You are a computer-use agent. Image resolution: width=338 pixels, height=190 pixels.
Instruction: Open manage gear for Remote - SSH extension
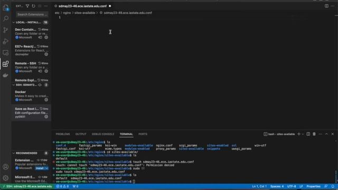click(46, 71)
